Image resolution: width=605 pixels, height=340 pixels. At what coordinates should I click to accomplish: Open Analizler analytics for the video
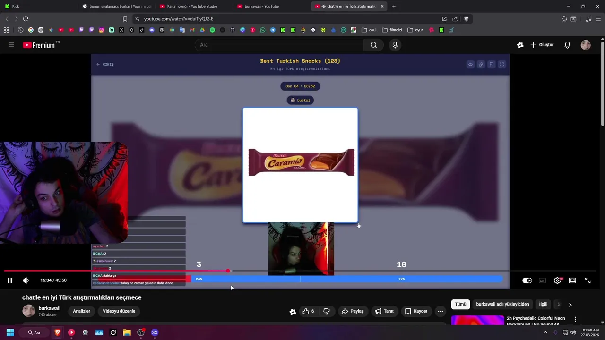click(81, 311)
